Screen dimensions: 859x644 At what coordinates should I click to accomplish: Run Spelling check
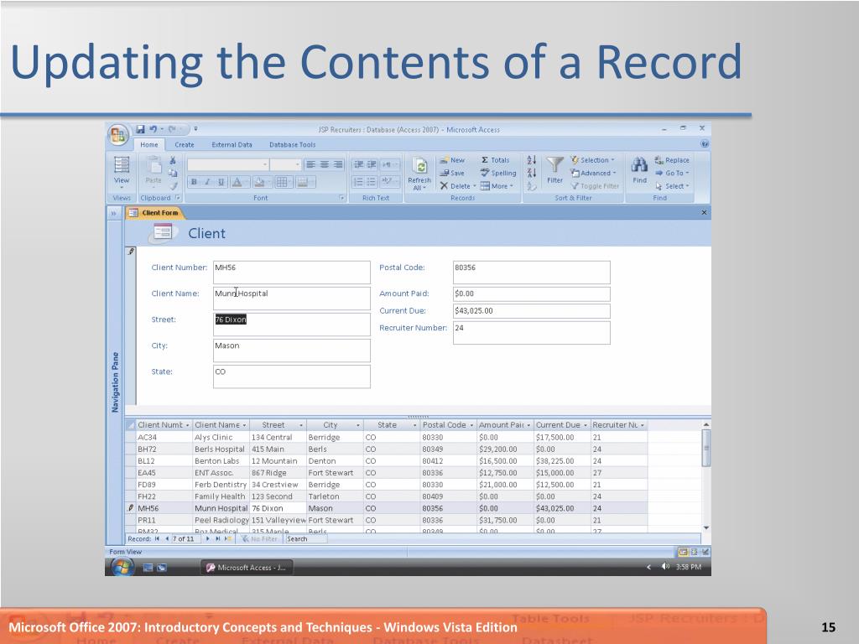click(x=498, y=173)
